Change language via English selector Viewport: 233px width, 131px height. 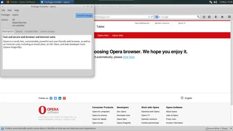189,98
